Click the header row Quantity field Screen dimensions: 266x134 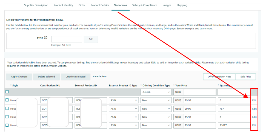pos(234,92)
